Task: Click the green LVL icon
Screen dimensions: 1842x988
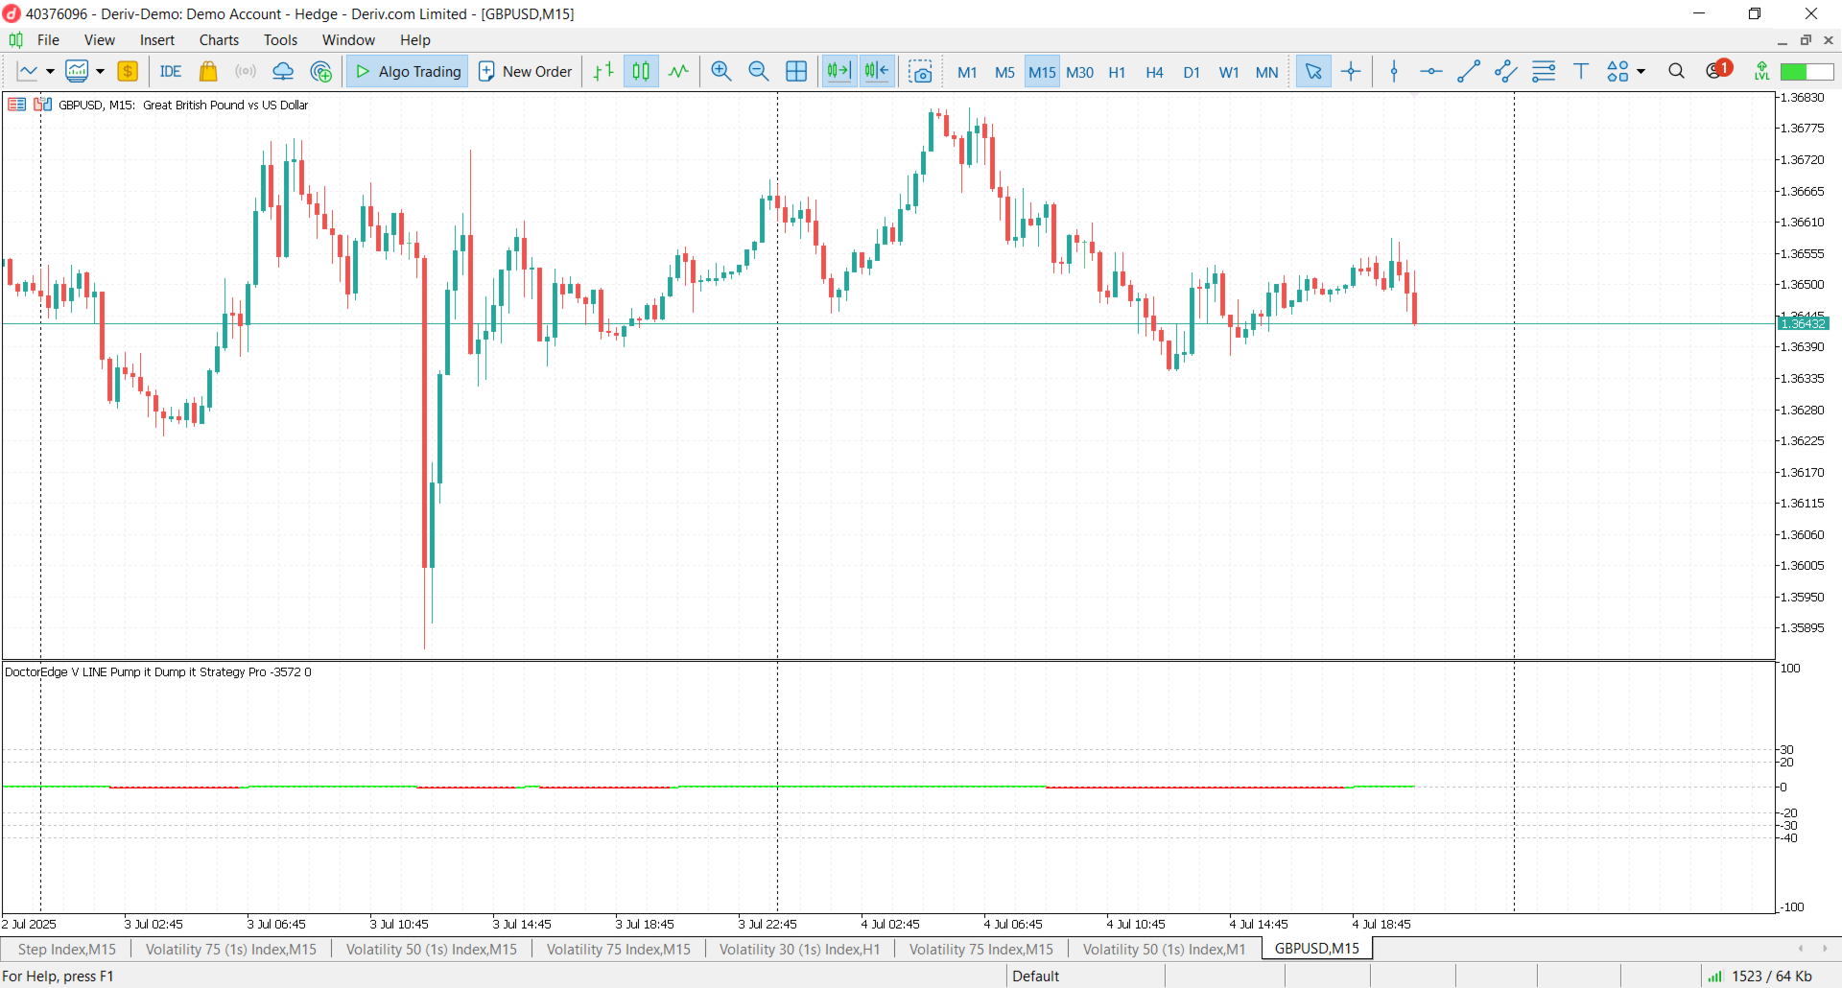Action: [1761, 71]
